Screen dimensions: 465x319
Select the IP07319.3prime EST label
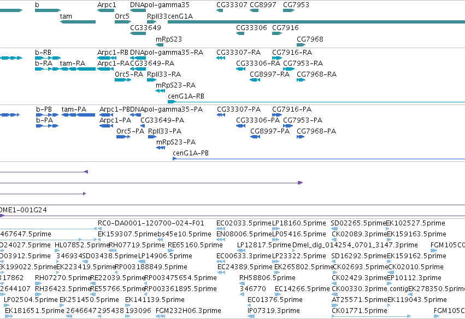[x=274, y=311]
